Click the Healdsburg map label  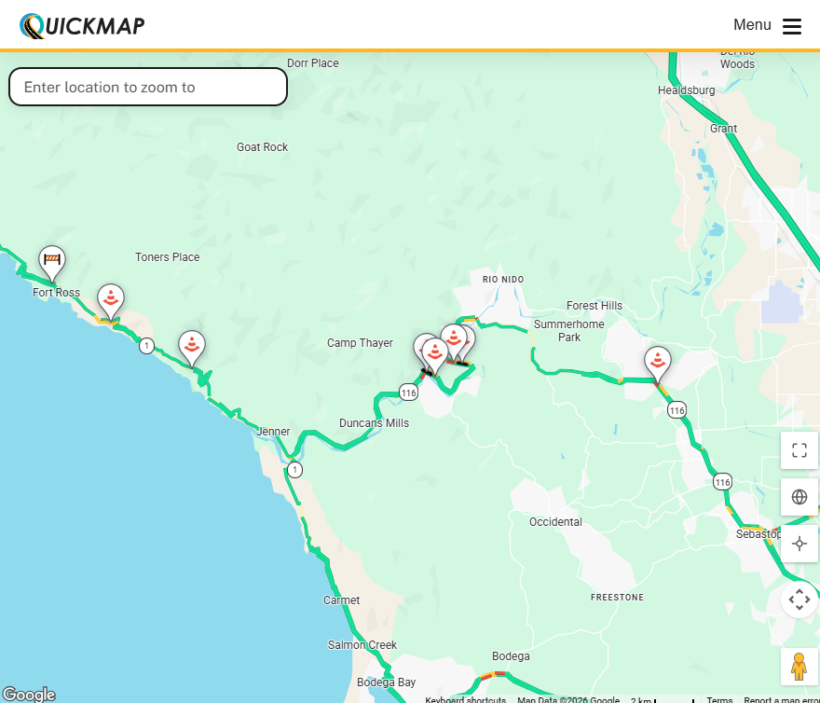click(686, 90)
